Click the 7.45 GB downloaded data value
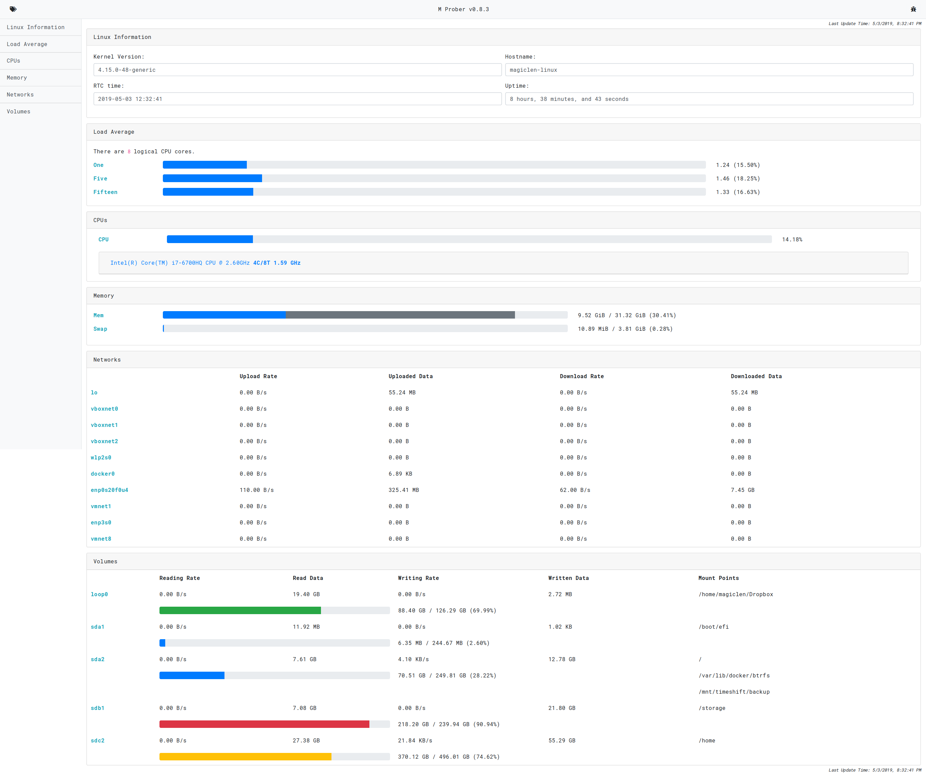The width and height of the screenshot is (926, 779). point(742,490)
